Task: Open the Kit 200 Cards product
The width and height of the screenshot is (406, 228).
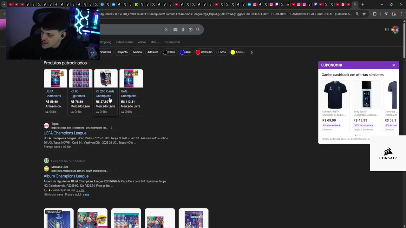Action: pyautogui.click(x=106, y=92)
